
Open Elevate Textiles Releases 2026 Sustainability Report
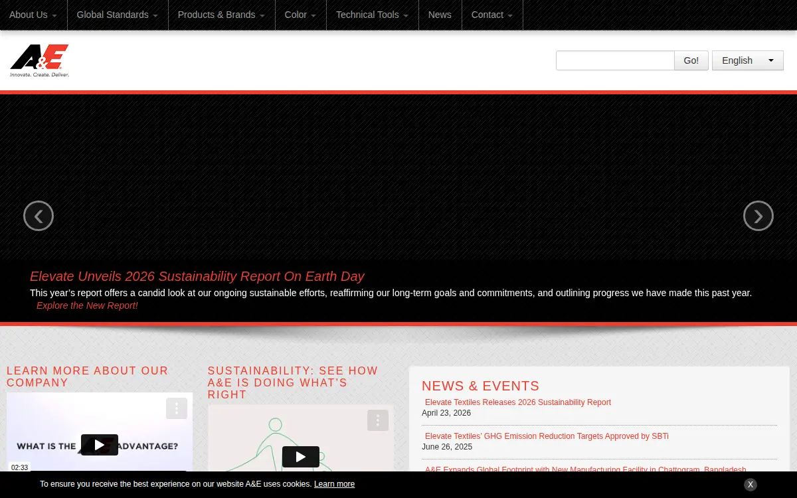518,402
